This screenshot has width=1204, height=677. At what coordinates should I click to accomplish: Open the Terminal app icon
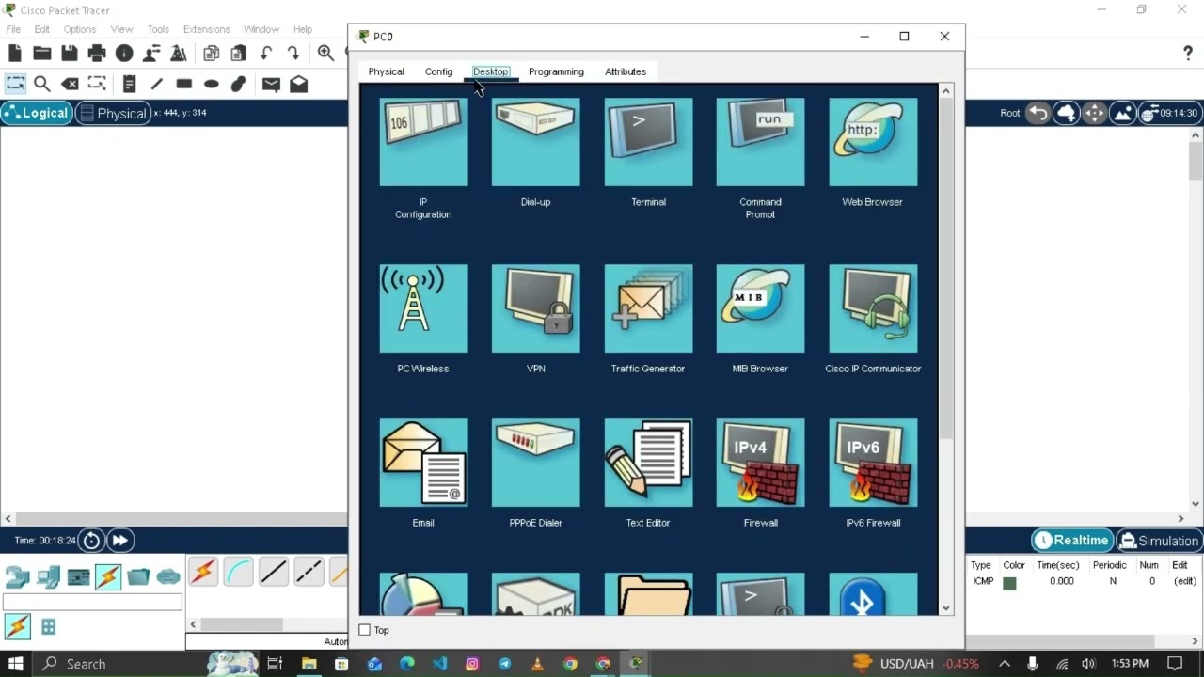648,142
